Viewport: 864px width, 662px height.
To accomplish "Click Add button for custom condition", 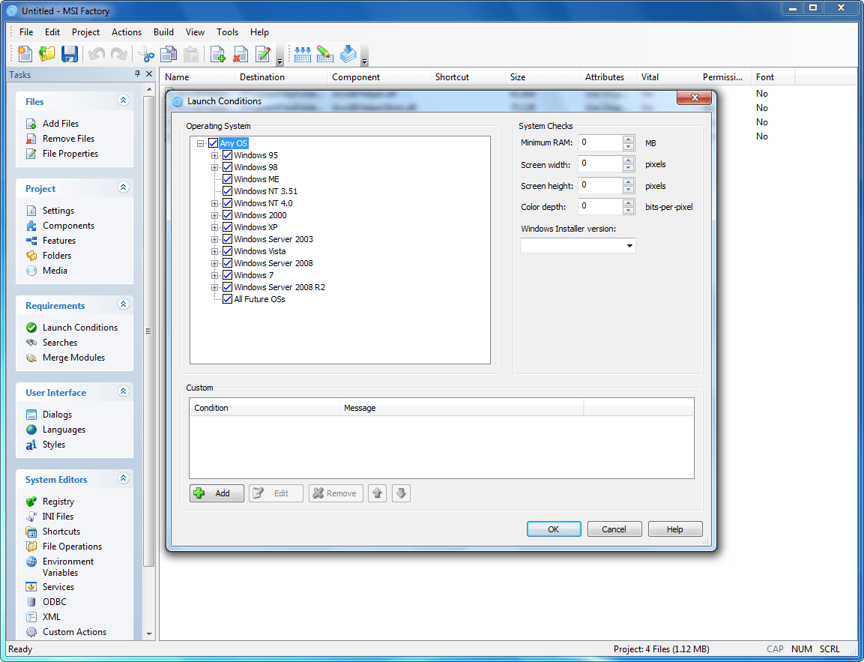I will point(217,493).
